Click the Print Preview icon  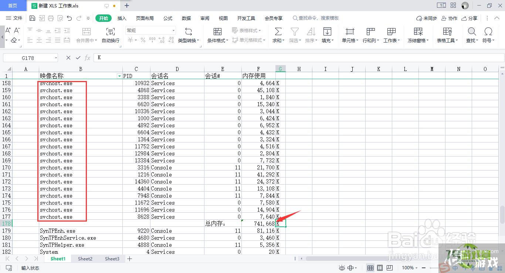coord(60,18)
